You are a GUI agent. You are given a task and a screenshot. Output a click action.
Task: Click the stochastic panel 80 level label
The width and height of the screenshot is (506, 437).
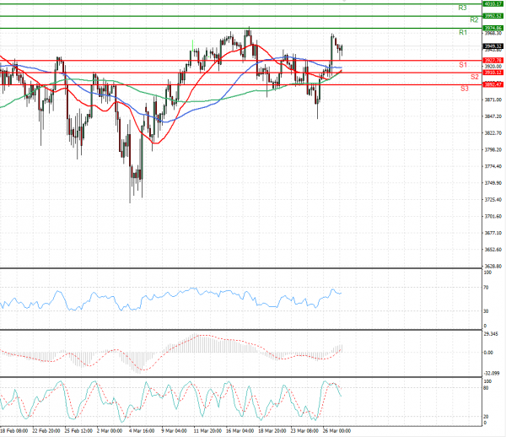pyautogui.click(x=486, y=387)
